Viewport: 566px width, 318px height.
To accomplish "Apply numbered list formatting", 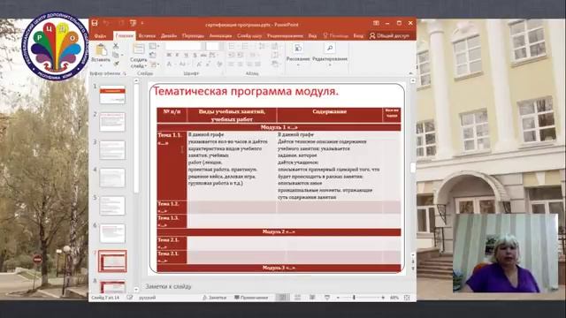I will pos(246,46).
